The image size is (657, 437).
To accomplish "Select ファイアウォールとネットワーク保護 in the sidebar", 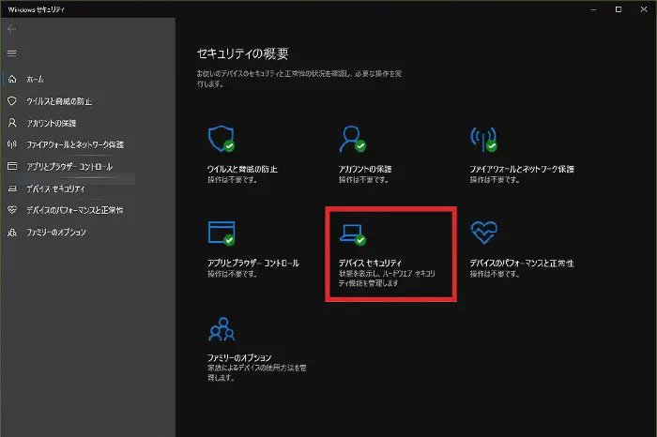I will [75, 144].
